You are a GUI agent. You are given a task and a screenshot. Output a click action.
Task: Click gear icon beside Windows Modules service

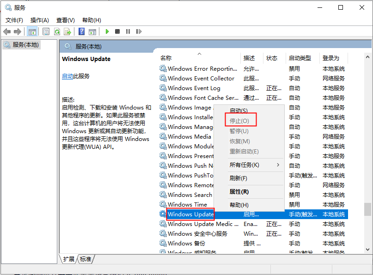tap(163, 146)
